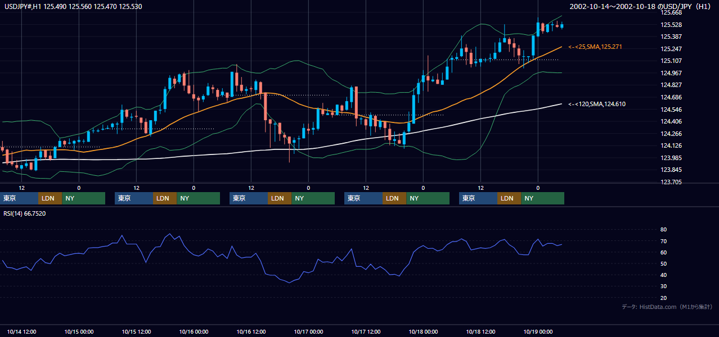Viewport: 719px width, 337px height.
Task: Click price axis value 123.705
Action: (x=671, y=182)
